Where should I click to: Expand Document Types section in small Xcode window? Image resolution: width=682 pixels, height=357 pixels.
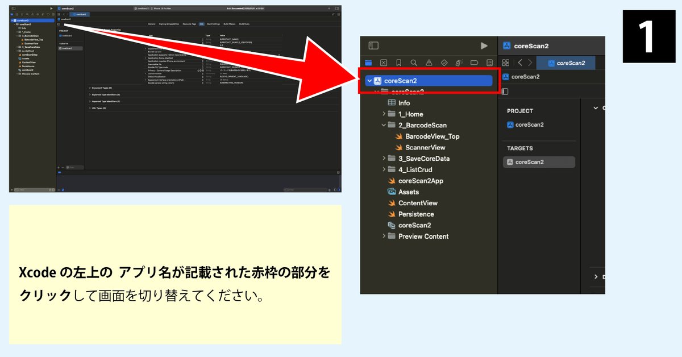click(90, 88)
